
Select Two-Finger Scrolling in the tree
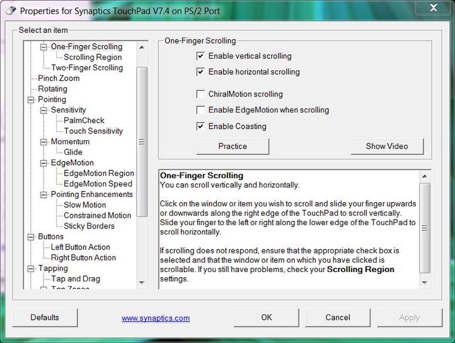coord(87,67)
